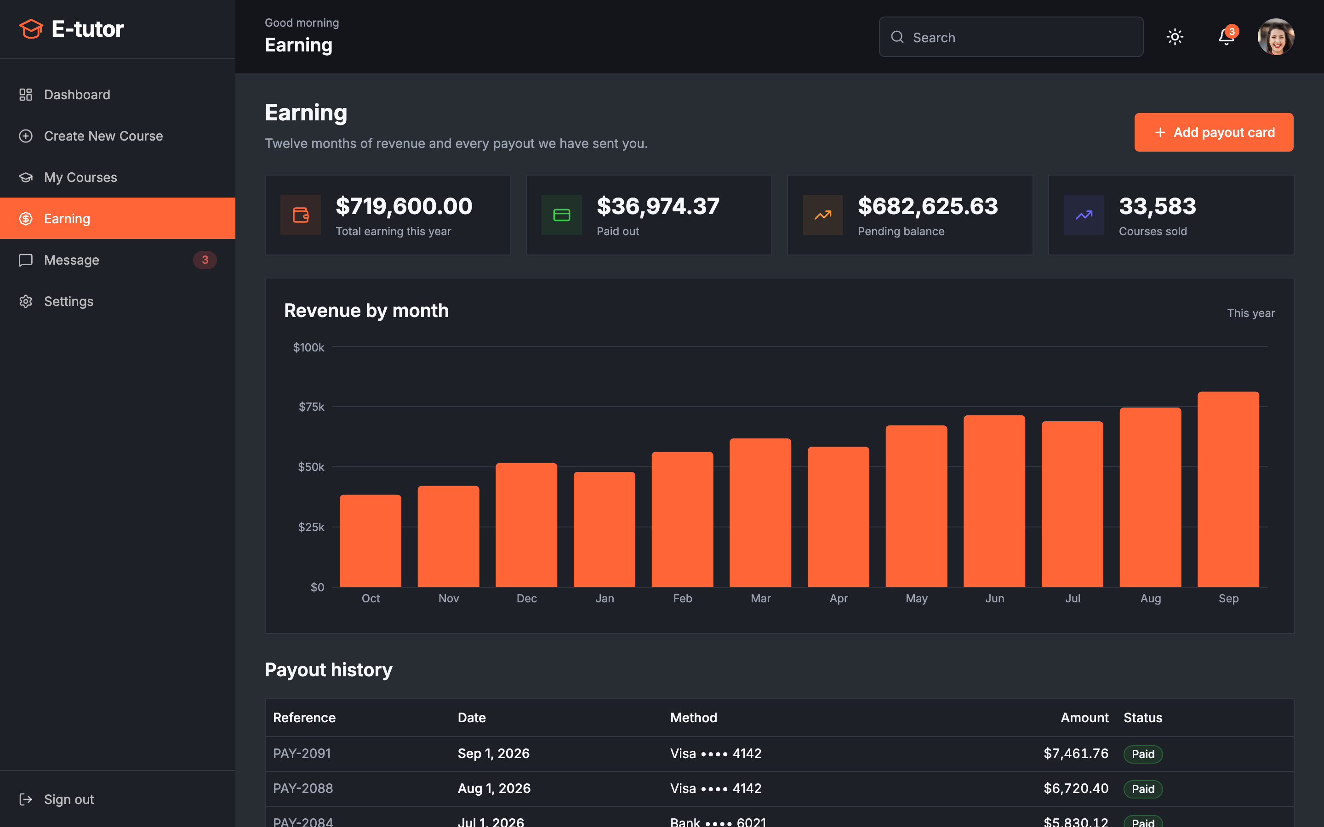Open Dashboard from the sidebar
The image size is (1324, 827).
[x=118, y=95]
